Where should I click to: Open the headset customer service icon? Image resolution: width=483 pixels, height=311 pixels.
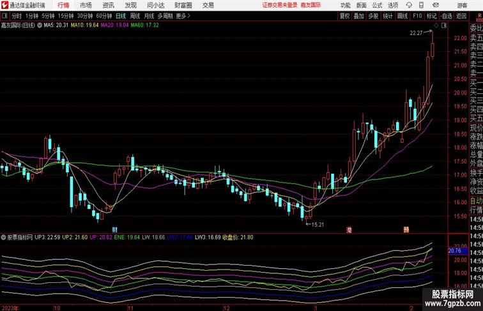coord(409,5)
